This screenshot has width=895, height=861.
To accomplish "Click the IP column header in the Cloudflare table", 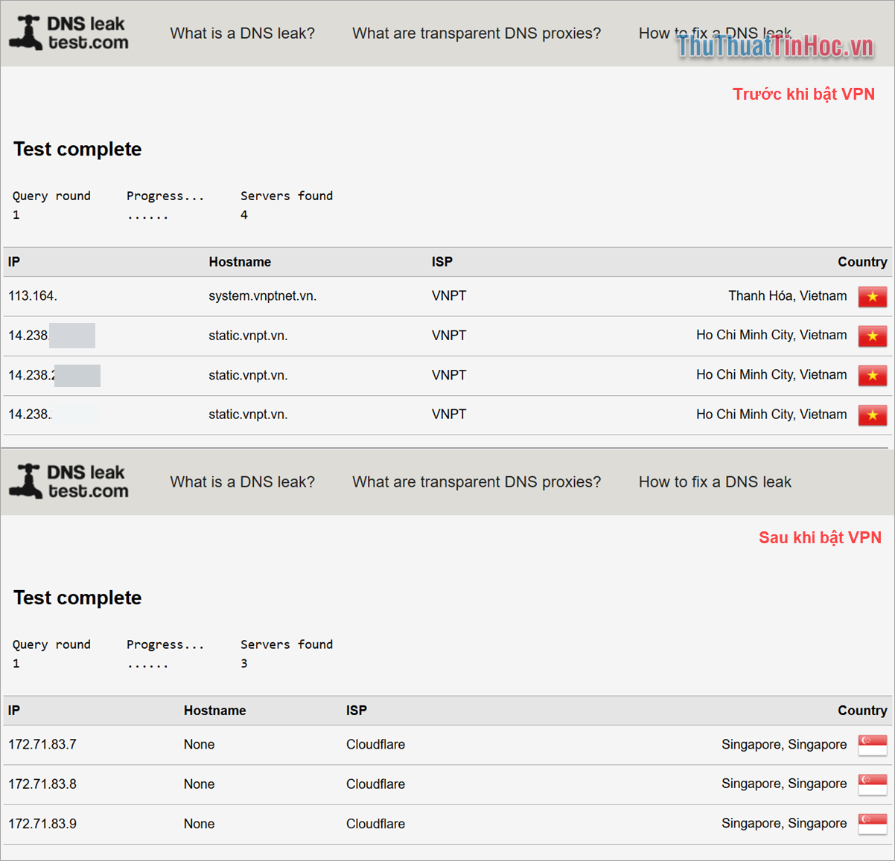I will (x=14, y=711).
